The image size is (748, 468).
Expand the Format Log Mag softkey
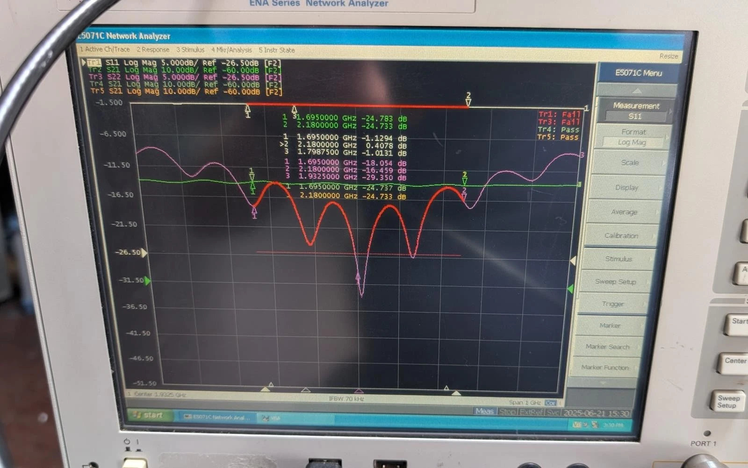[633, 137]
